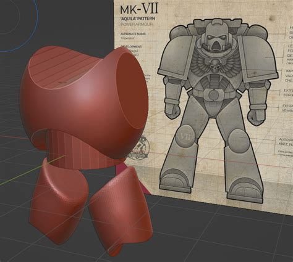
Task: Click the 'MK-VII' title text on the reference
Action: click(139, 9)
